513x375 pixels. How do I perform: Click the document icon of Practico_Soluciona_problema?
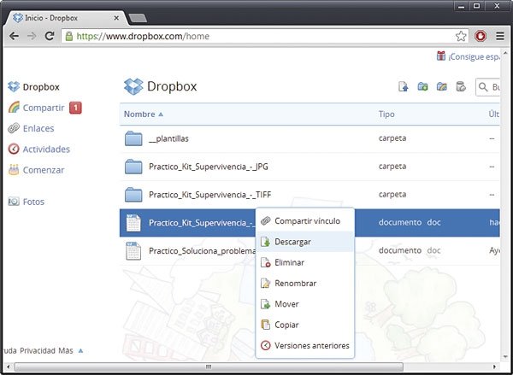tap(133, 251)
